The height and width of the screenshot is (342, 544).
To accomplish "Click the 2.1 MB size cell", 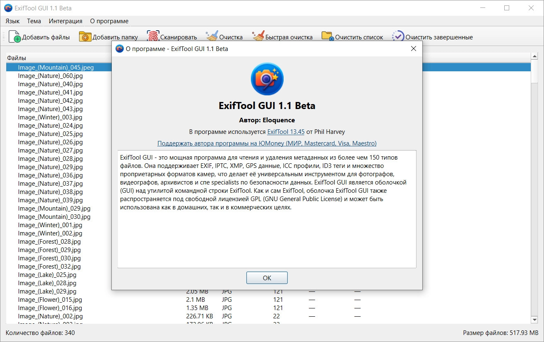I will (x=195, y=300).
